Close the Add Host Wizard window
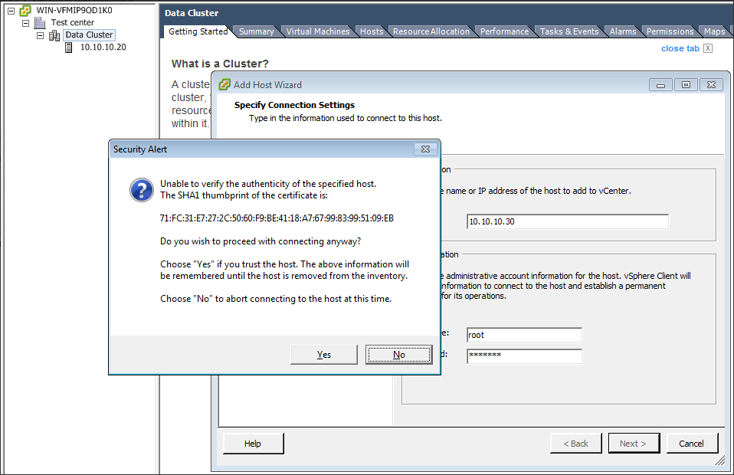 click(711, 85)
